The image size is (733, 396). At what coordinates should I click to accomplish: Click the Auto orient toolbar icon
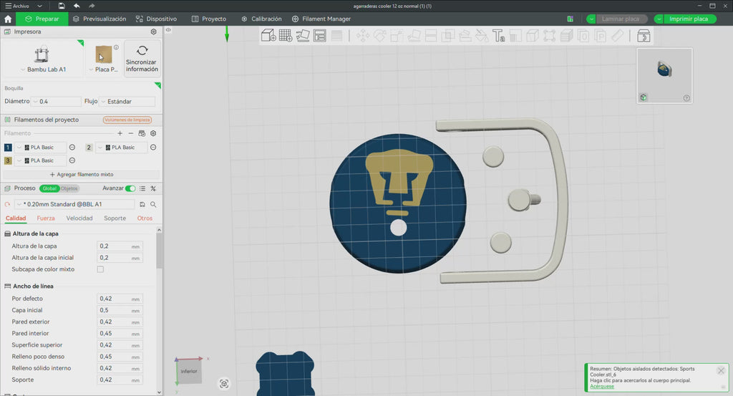pos(303,36)
